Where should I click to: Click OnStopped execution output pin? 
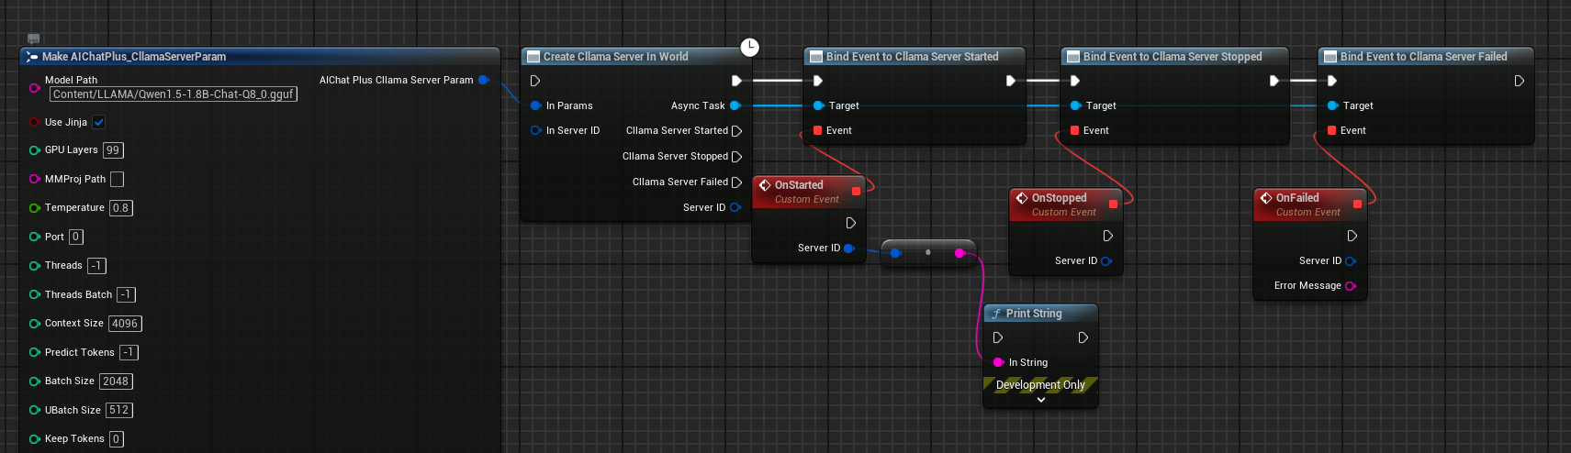pyautogui.click(x=1108, y=236)
